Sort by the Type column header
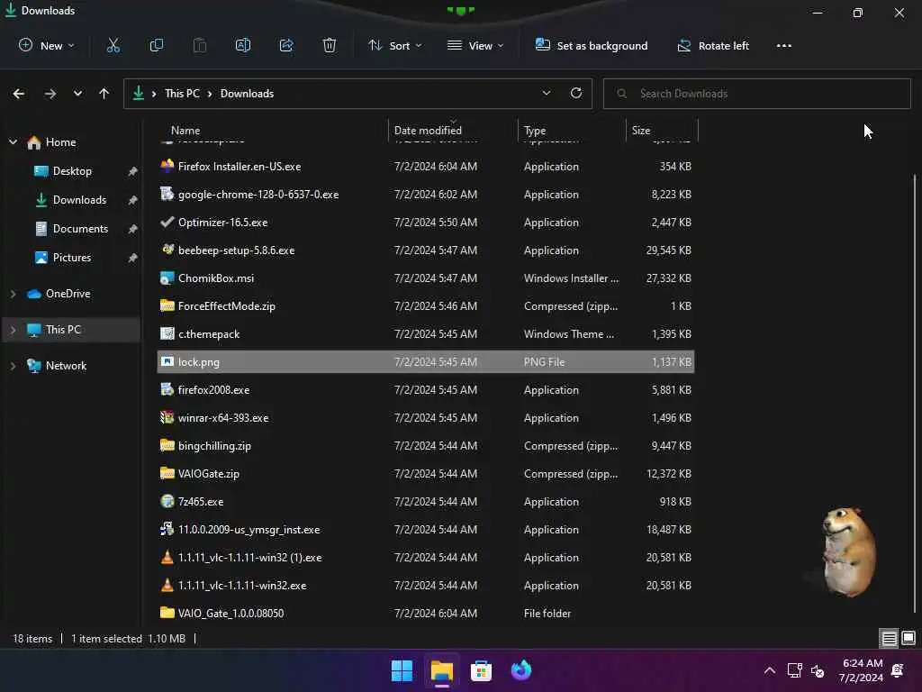922x692 pixels. 535,131
